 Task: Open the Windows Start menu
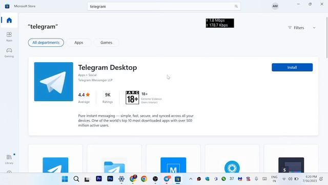click(65, 179)
